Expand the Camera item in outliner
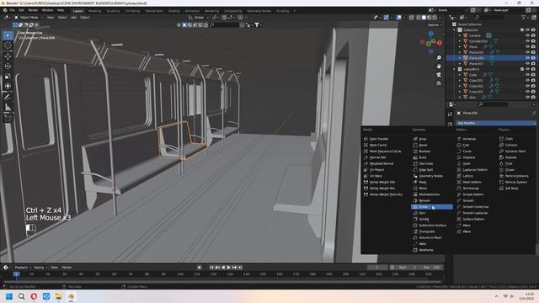539x303 pixels. 460,35
